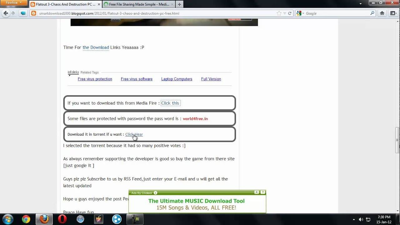
Task: Click the 'As always remember supporting the developer' line
Action: 149,159
